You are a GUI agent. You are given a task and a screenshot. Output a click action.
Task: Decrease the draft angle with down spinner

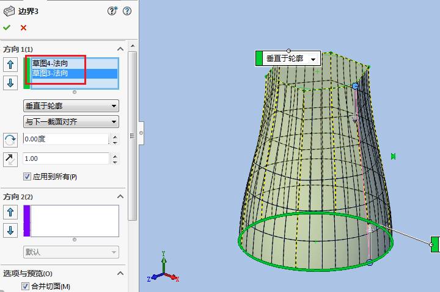(x=115, y=143)
